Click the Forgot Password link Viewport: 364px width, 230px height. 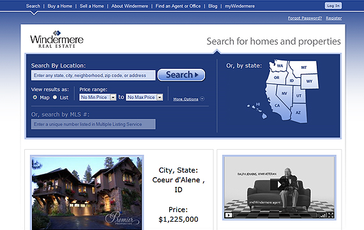pyautogui.click(x=305, y=18)
